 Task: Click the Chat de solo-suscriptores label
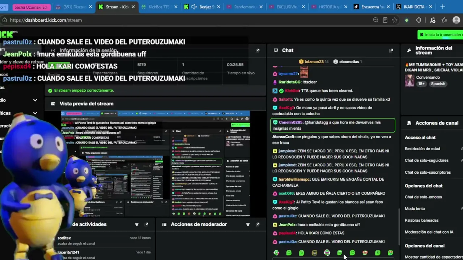click(x=428, y=172)
